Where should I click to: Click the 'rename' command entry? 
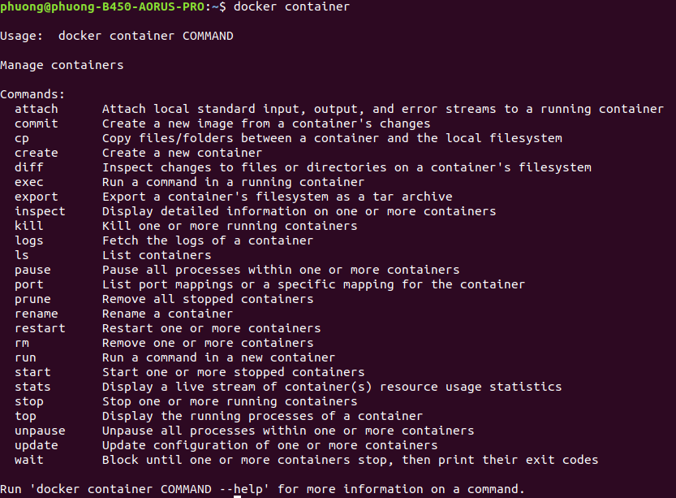point(37,314)
